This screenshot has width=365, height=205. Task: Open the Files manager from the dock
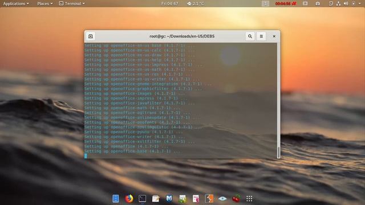(115, 199)
